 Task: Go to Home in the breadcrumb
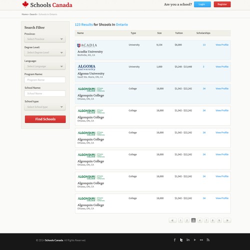pos(24,14)
